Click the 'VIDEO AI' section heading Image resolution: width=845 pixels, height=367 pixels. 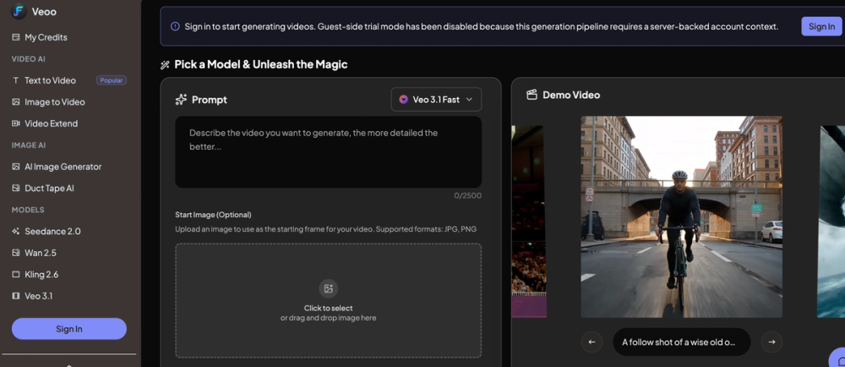coord(29,58)
